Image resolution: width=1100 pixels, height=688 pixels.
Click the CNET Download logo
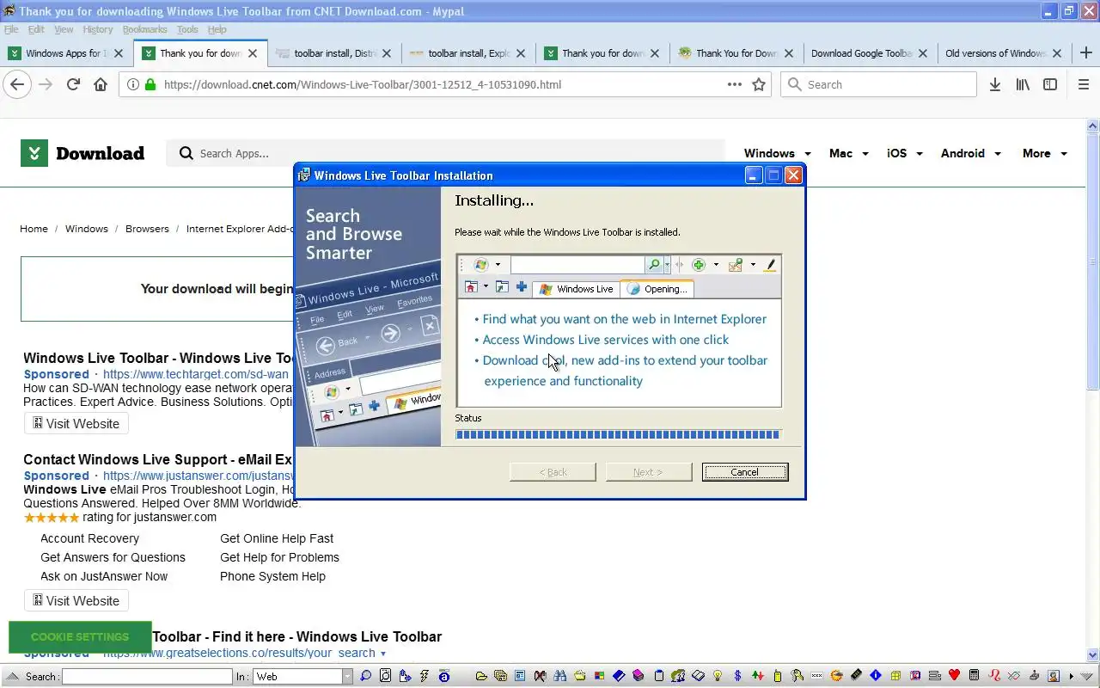[82, 153]
